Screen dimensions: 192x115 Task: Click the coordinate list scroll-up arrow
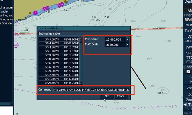(x=81, y=39)
